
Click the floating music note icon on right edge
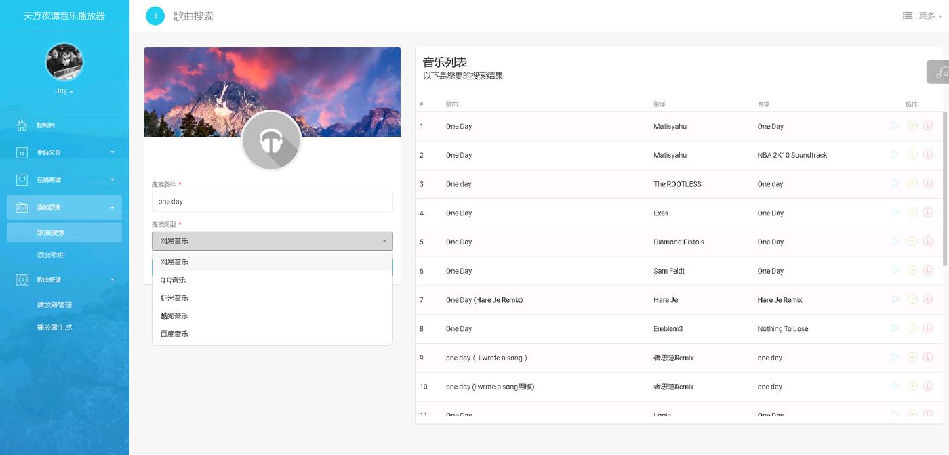coord(941,70)
